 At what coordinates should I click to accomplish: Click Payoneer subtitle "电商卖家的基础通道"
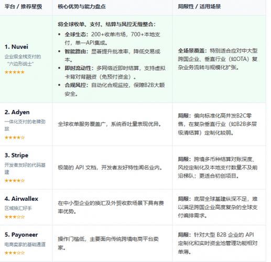(x=25, y=244)
